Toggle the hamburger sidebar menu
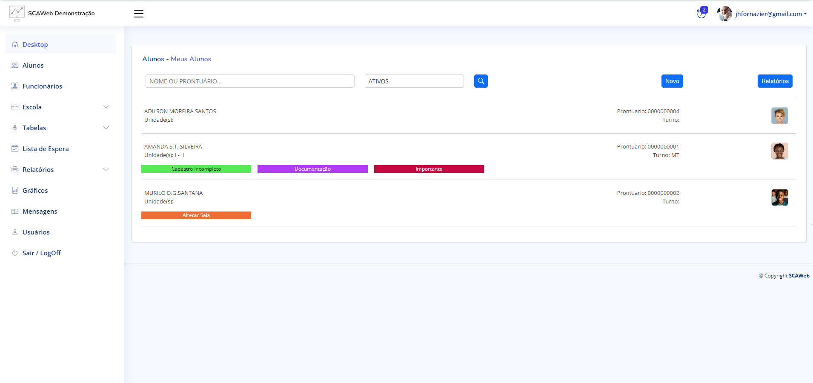Screen dimensions: 813x383 click(139, 14)
